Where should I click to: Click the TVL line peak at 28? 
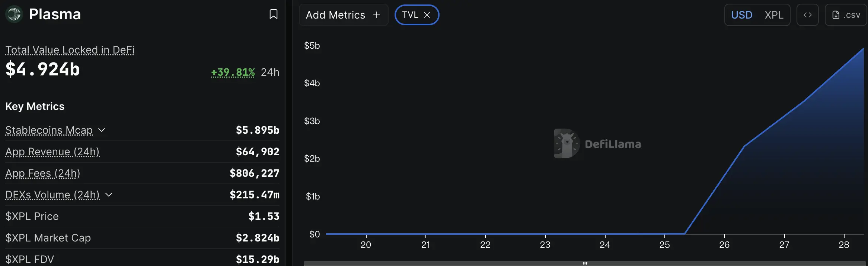[x=863, y=49]
